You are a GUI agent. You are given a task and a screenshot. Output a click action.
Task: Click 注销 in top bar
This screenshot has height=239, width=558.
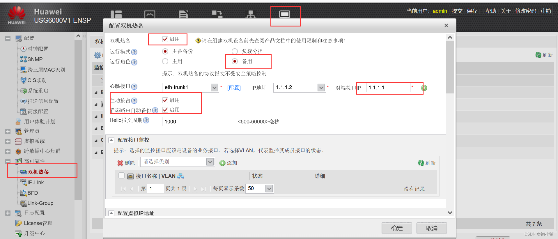545,11
